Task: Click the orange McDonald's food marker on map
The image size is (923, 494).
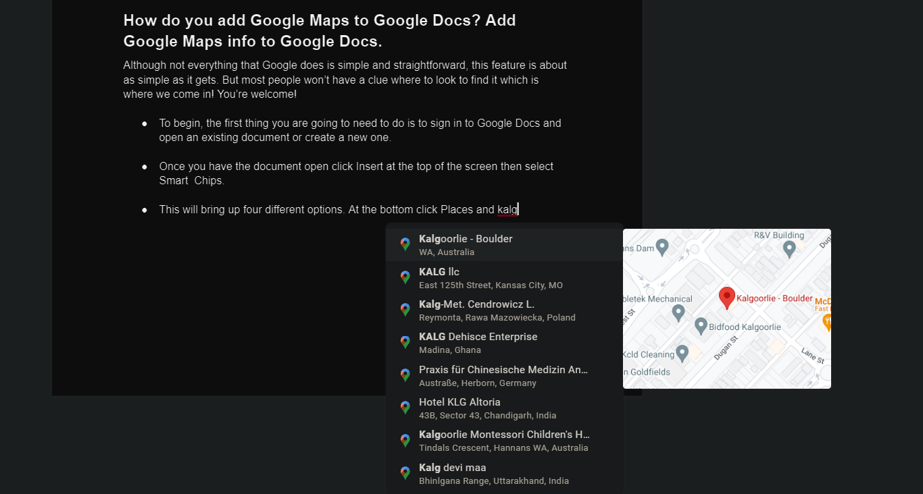Action: click(826, 323)
